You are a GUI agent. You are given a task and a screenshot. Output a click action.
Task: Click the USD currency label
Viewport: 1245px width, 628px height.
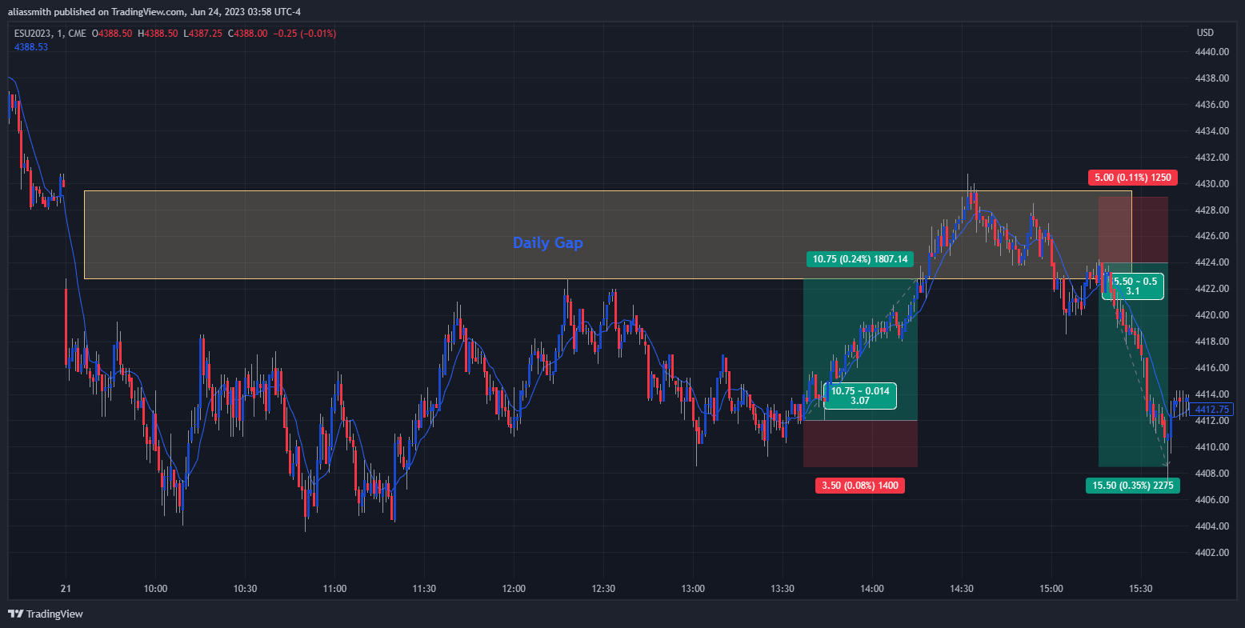[1205, 33]
